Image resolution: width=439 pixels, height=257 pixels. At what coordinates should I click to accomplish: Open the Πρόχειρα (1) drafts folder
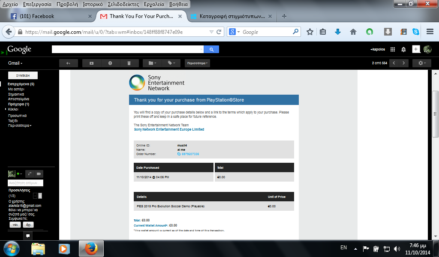[x=18, y=104]
